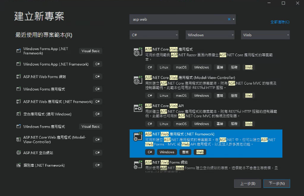Screen dimensions: 304x196
Task: Open the search history dropdown arrow
Action: 234,19
